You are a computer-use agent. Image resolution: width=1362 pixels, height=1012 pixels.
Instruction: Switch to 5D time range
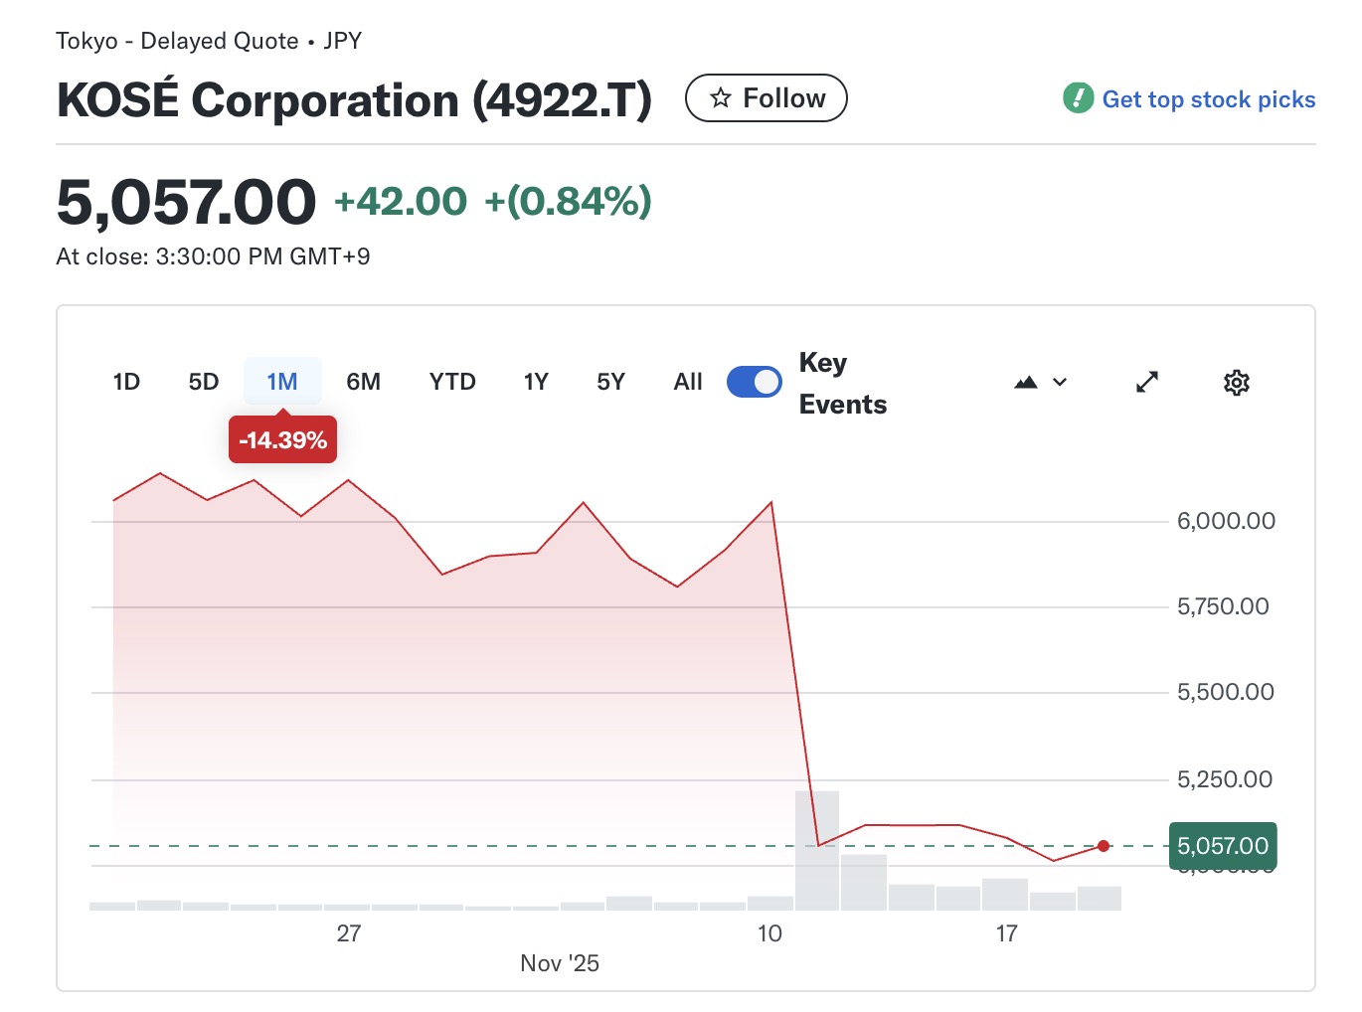[204, 383]
